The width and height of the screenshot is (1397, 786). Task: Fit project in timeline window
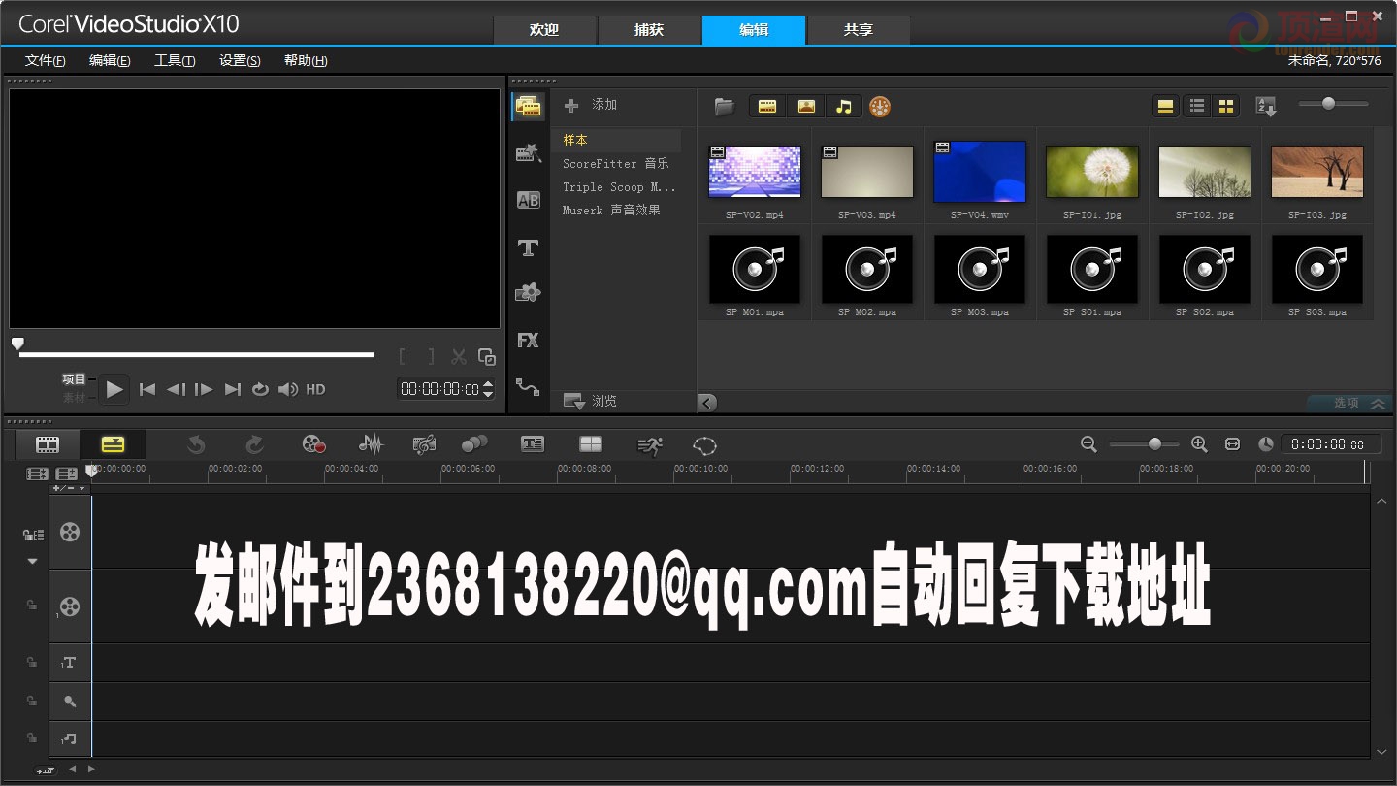tap(1232, 444)
